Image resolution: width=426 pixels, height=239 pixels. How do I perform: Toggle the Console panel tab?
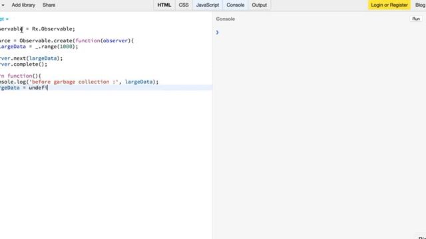[235, 5]
